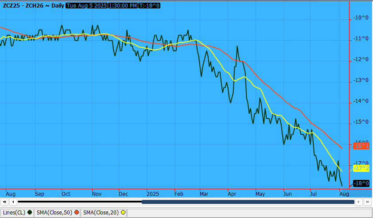Click the black -18^0 current price tag

[361, 183]
